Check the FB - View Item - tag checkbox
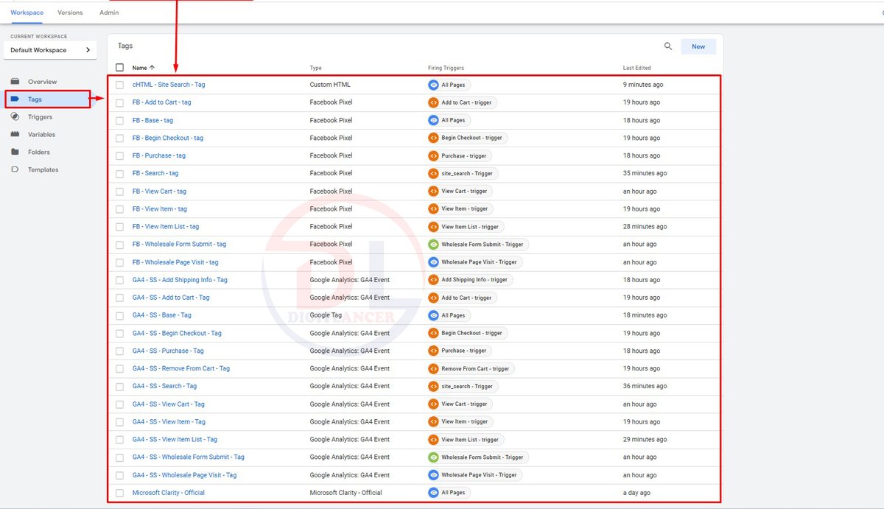This screenshot has width=884, height=509. [x=120, y=209]
